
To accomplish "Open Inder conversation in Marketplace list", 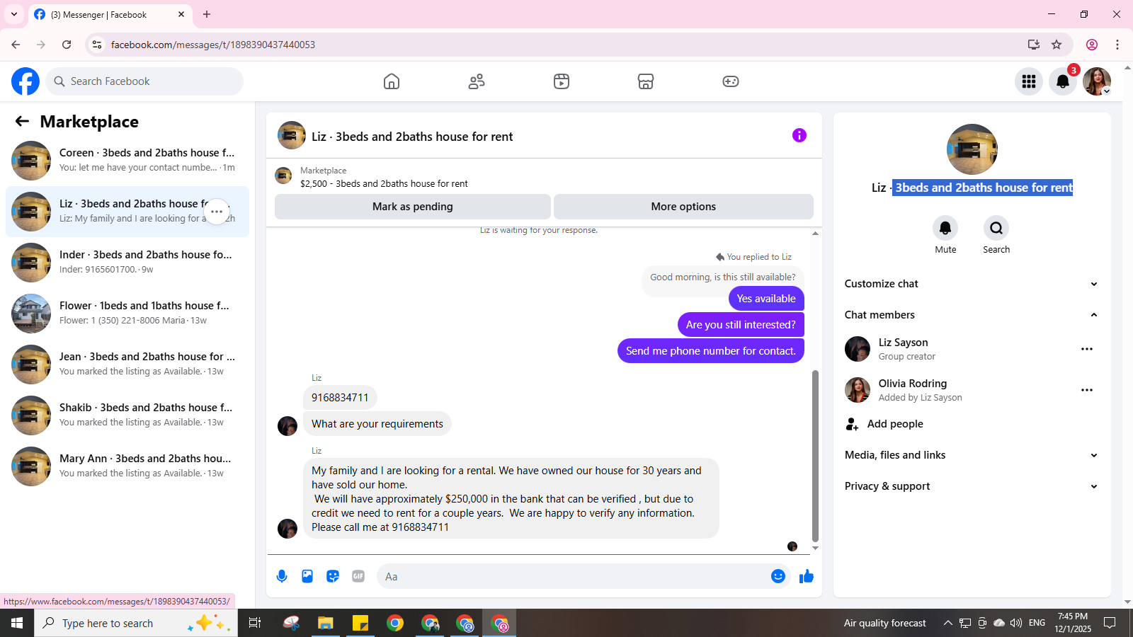I will (127, 263).
